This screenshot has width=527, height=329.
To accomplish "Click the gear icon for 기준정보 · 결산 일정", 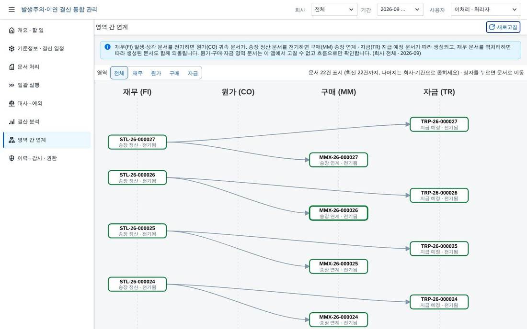I will (x=12, y=49).
